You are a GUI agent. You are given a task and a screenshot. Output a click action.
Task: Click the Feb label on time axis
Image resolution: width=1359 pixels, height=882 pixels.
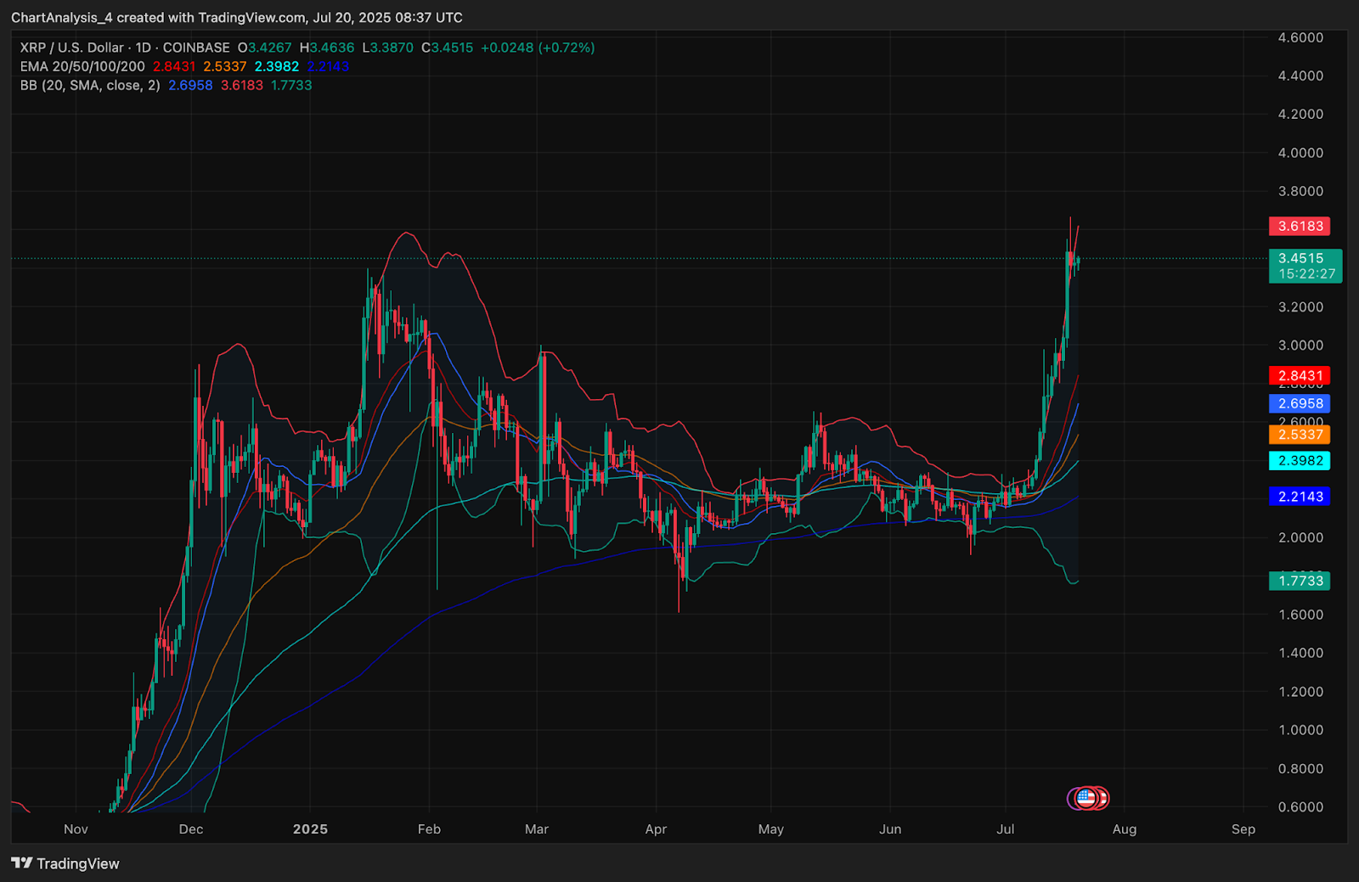(x=429, y=829)
